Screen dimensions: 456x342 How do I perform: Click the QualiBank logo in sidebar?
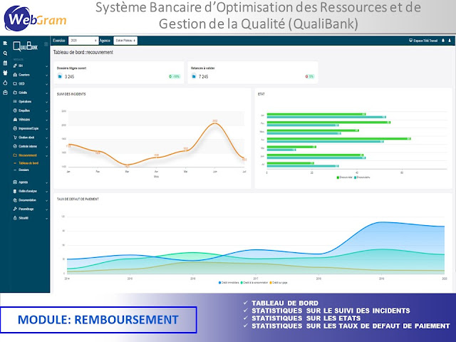[x=26, y=46]
